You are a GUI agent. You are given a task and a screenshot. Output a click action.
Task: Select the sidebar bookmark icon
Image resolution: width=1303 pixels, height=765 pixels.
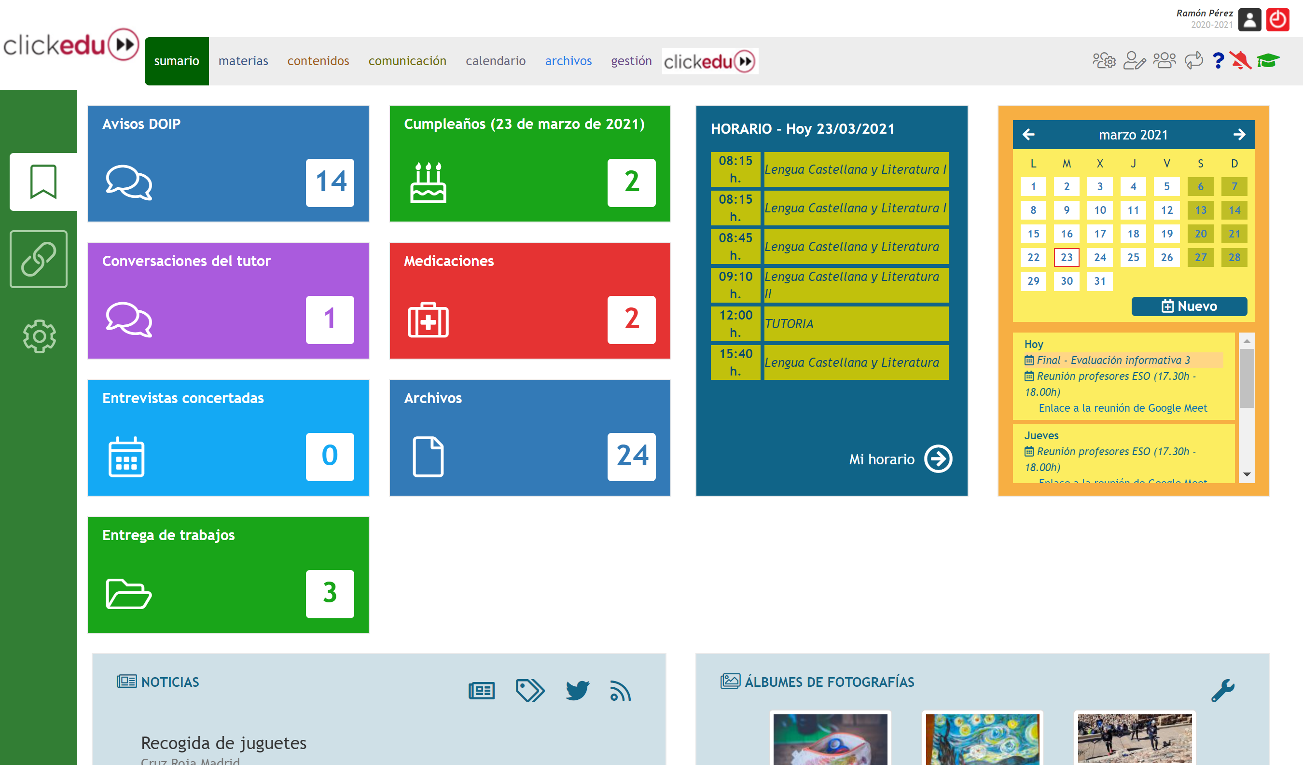(x=43, y=181)
